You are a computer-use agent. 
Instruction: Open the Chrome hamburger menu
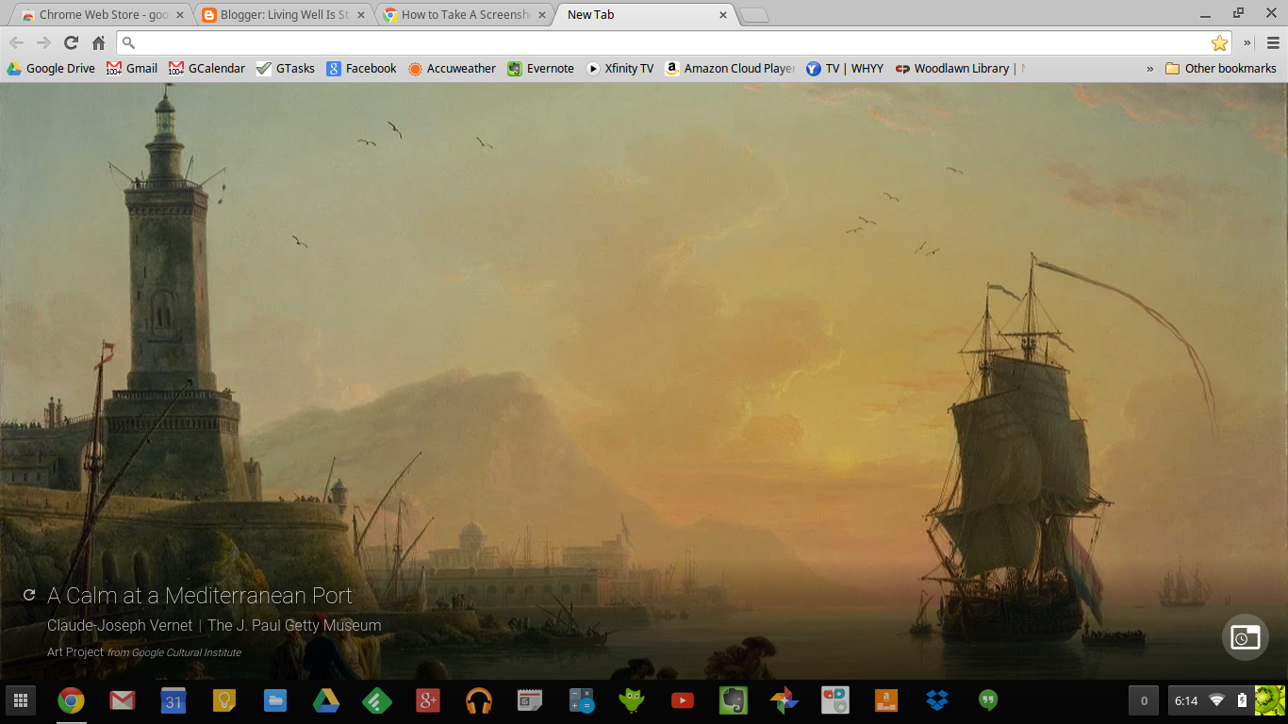click(x=1273, y=42)
